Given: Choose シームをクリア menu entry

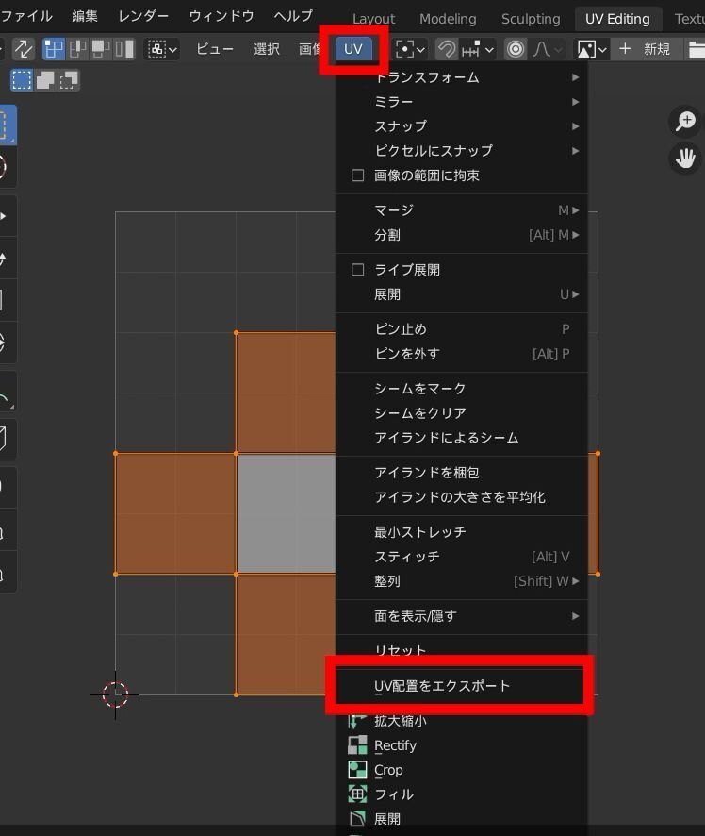Looking at the screenshot, I should (x=462, y=413).
